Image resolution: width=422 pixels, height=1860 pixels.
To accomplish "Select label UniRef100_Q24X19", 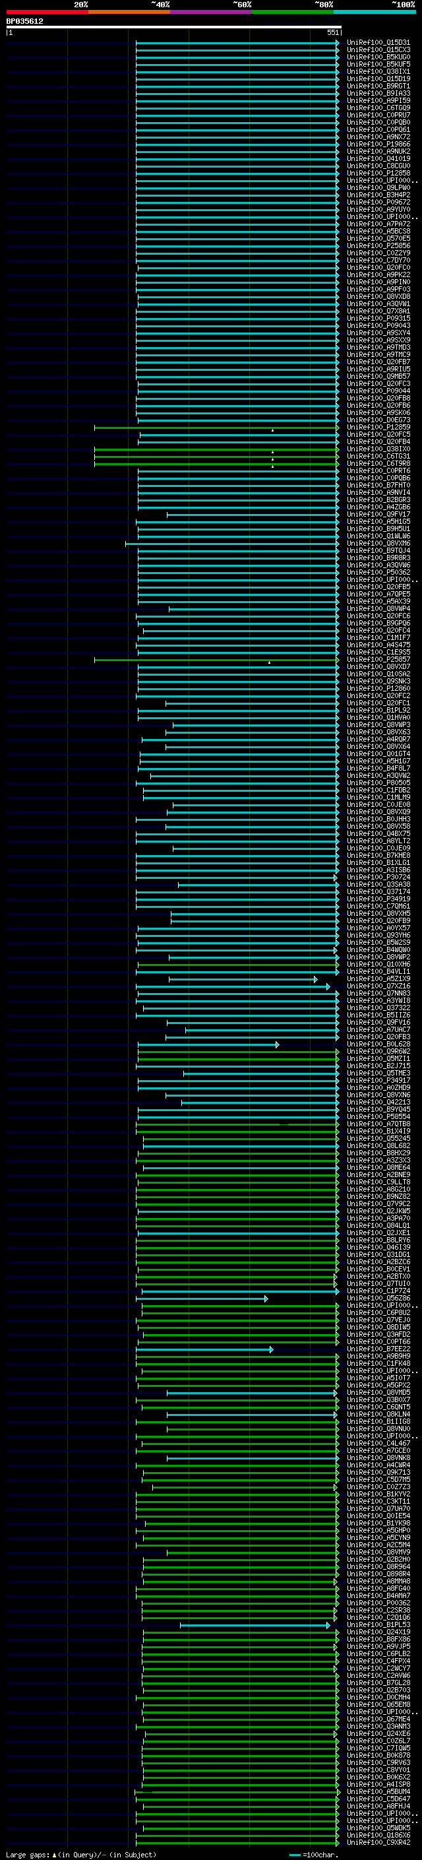I will (x=378, y=1631).
